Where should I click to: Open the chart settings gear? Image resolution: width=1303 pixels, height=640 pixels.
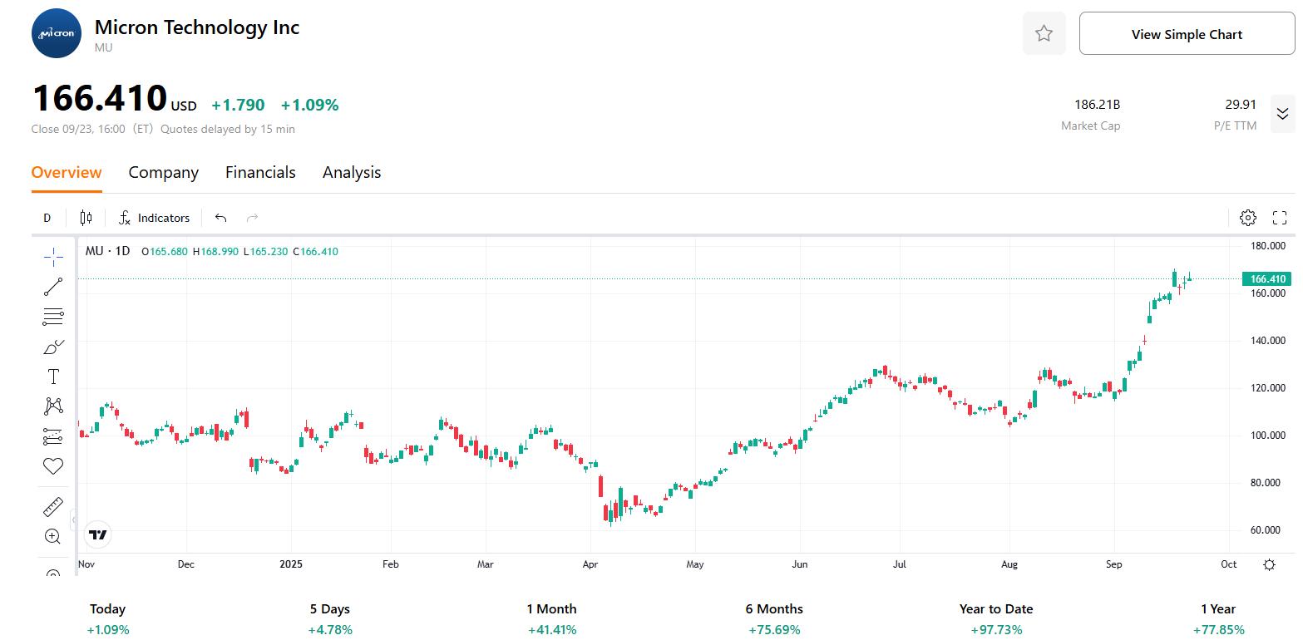[1247, 217]
